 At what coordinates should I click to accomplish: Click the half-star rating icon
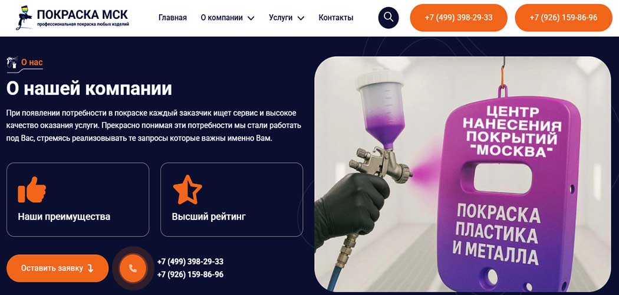coord(187,189)
